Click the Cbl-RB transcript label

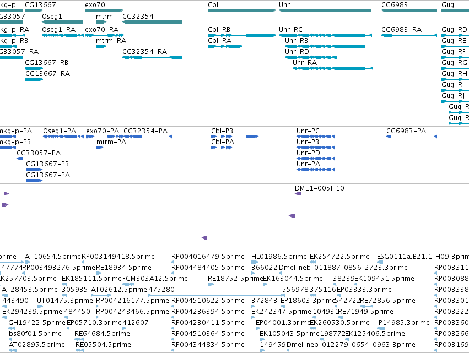coord(219,30)
